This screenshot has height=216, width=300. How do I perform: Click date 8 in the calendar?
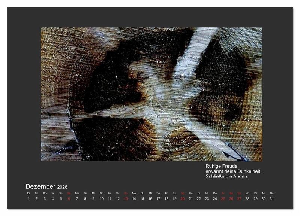(85, 199)
